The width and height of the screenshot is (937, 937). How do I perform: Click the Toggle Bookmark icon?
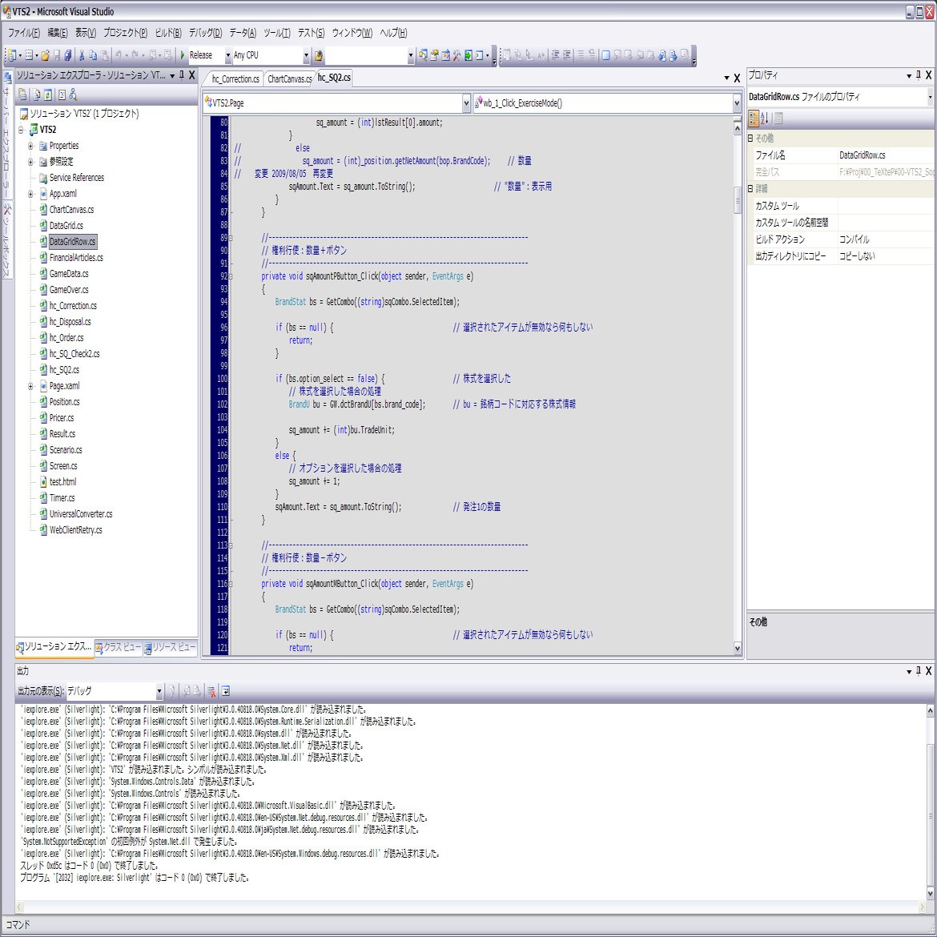click(606, 55)
